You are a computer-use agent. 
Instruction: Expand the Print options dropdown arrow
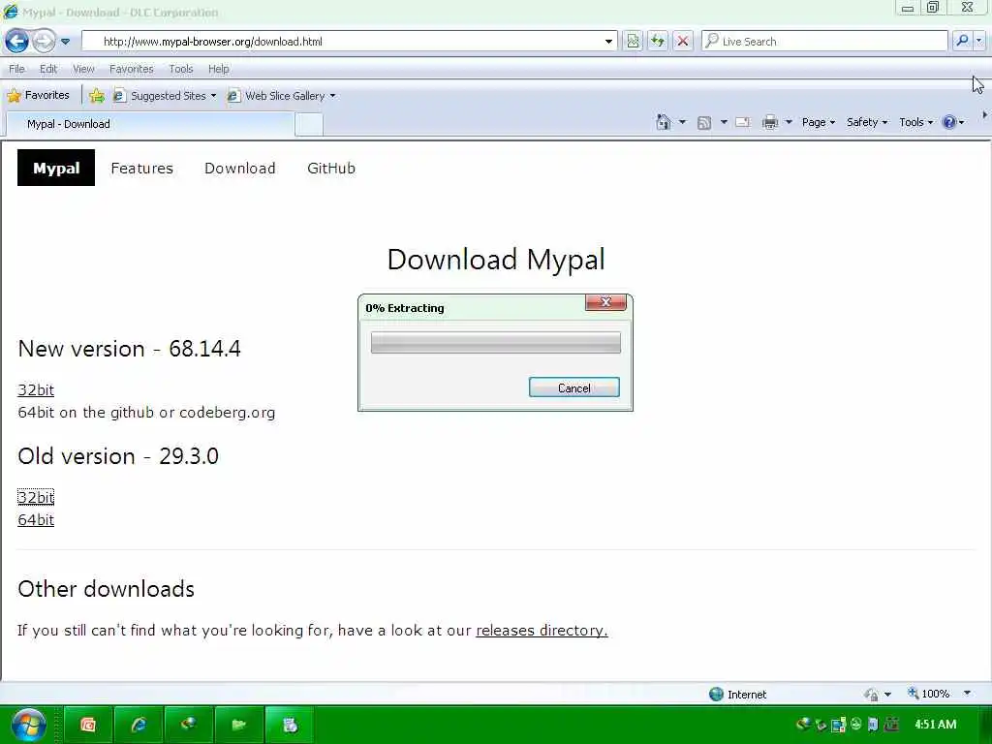[x=789, y=122]
